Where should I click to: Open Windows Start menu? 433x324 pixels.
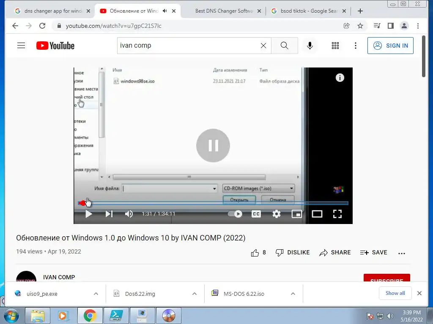tap(11, 316)
